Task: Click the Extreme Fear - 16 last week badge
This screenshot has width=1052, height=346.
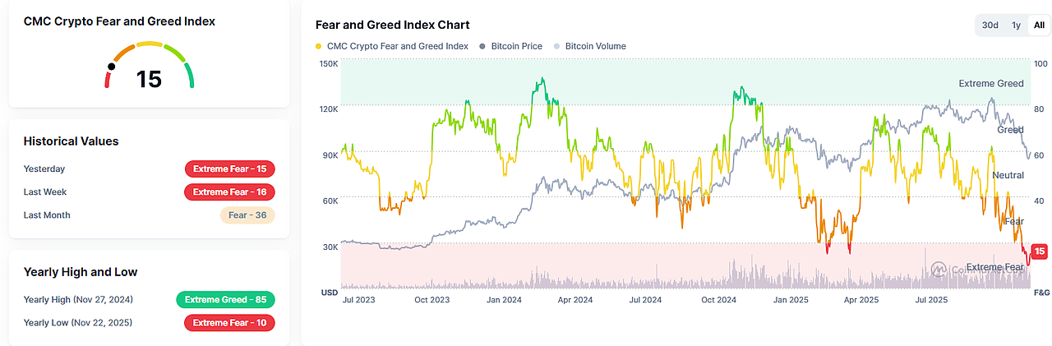Action: click(x=229, y=192)
